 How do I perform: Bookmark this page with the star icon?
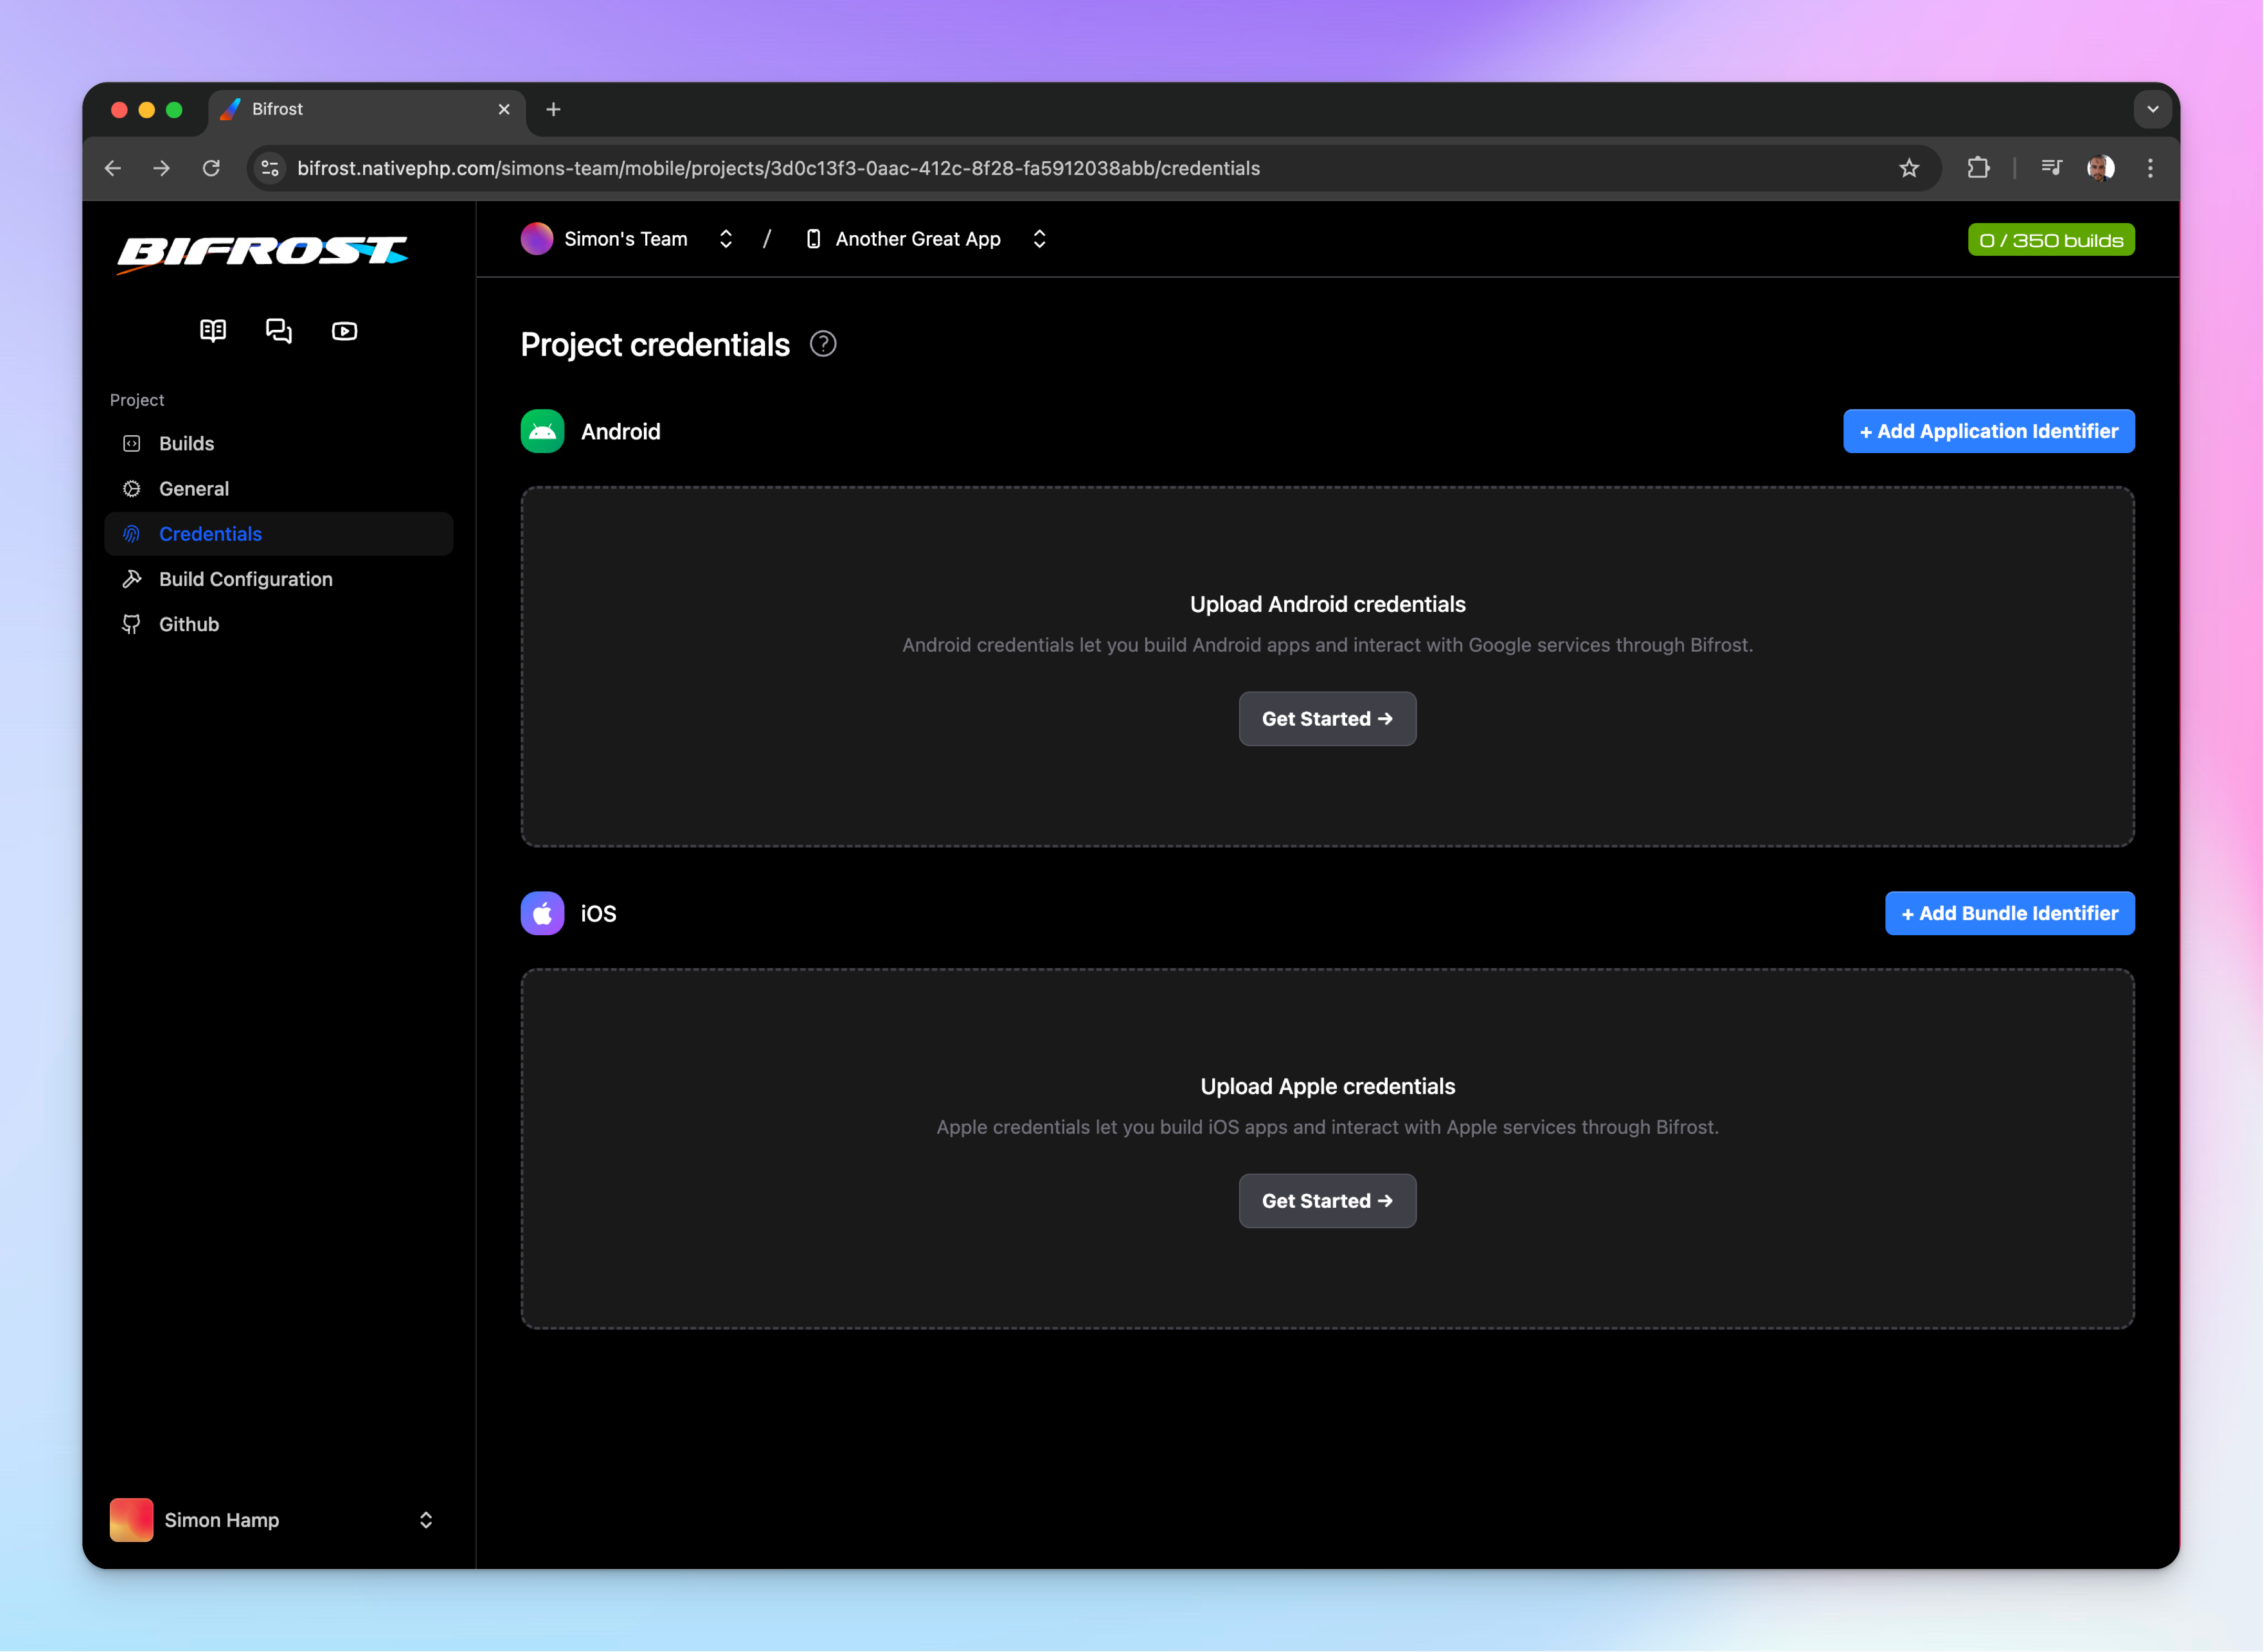tap(1910, 168)
